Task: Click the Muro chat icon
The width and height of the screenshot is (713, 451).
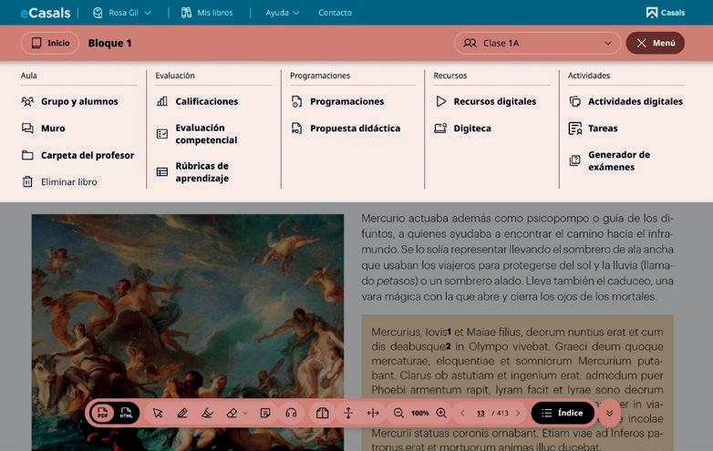Action: coord(27,128)
